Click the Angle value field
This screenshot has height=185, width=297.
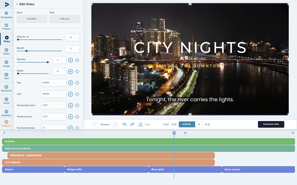pos(59,72)
